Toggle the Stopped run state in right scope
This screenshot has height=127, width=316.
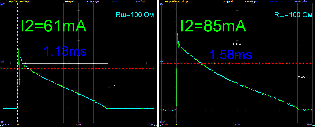pyautogui.click(x=228, y=1)
